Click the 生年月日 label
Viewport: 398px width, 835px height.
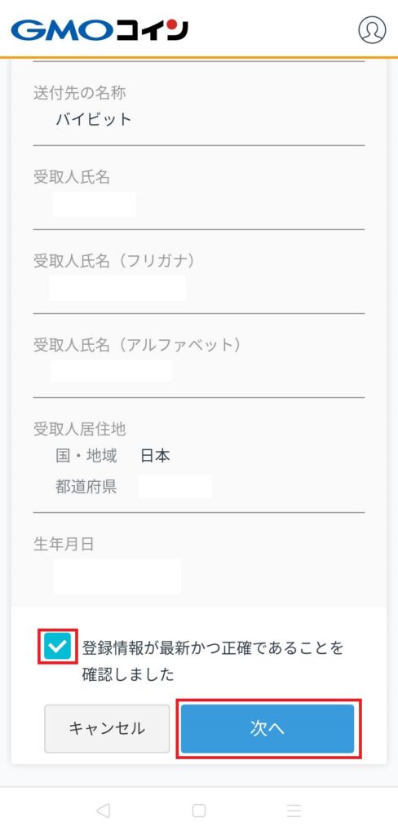pos(64,544)
